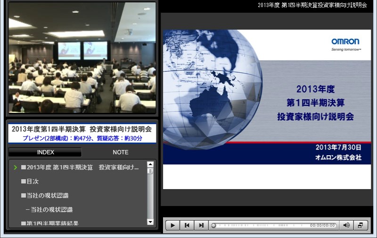The height and width of the screenshot is (238, 377).
Task: Click the conference room video panel
Action: coord(82,58)
